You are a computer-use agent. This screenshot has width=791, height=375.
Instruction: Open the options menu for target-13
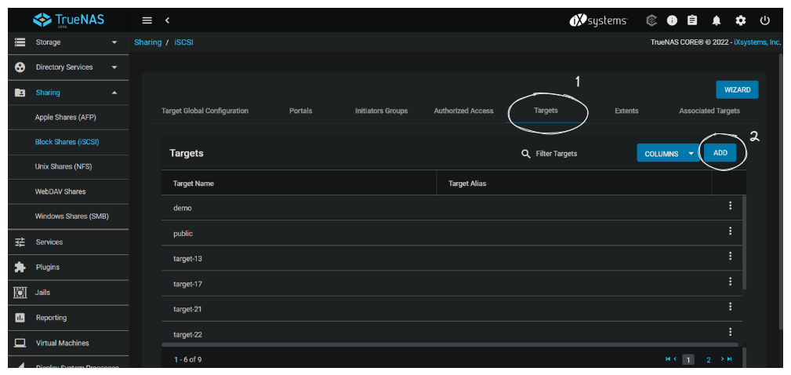click(730, 256)
